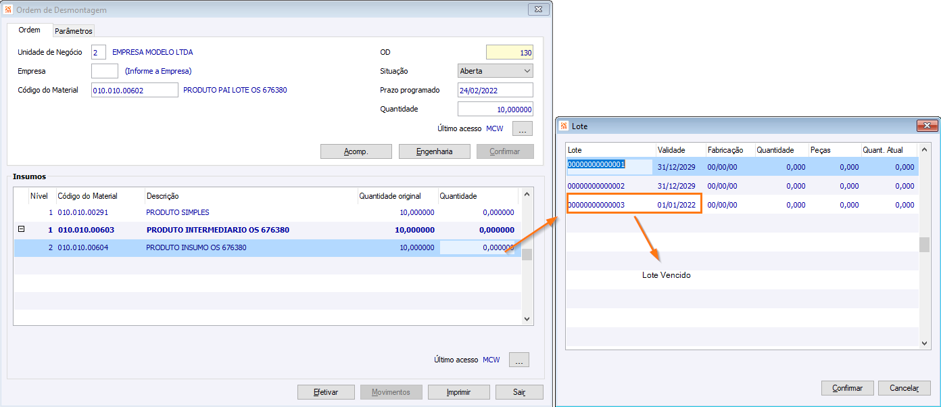Click the Unidade de Negócio input field
The height and width of the screenshot is (407, 941).
[x=99, y=52]
